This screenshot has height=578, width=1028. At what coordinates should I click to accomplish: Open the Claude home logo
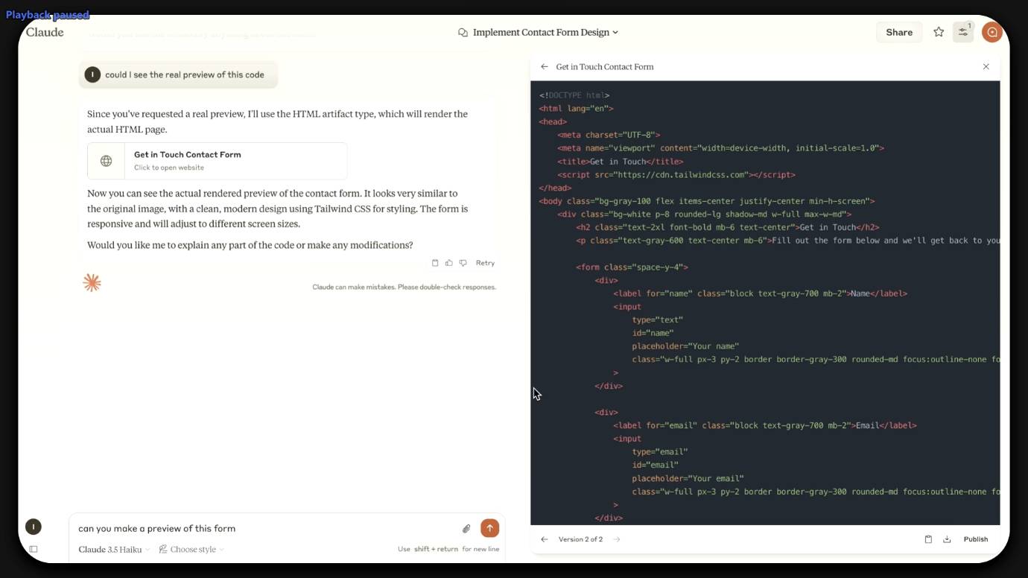(x=45, y=32)
